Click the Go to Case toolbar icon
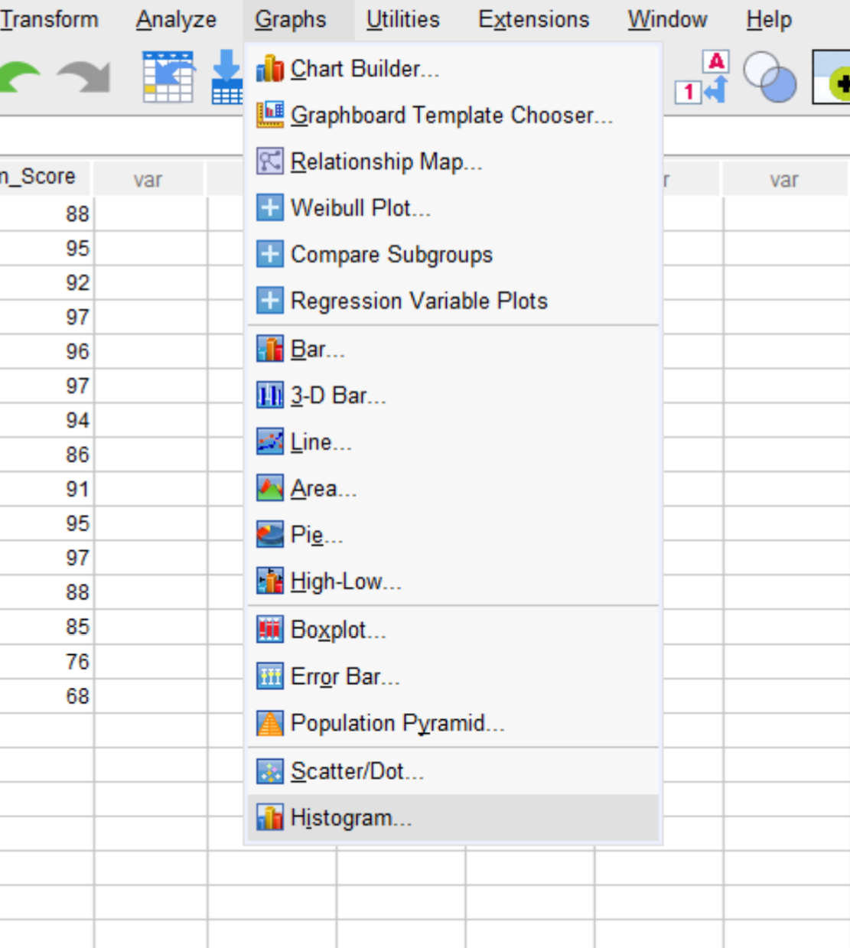 (168, 77)
